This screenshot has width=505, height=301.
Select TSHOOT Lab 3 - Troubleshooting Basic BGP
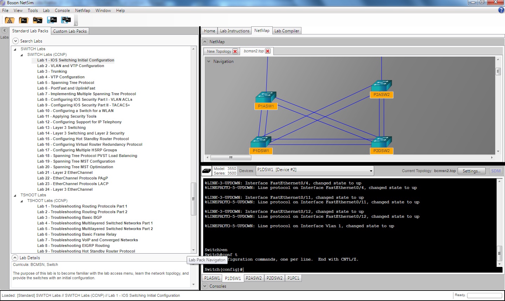click(69, 217)
